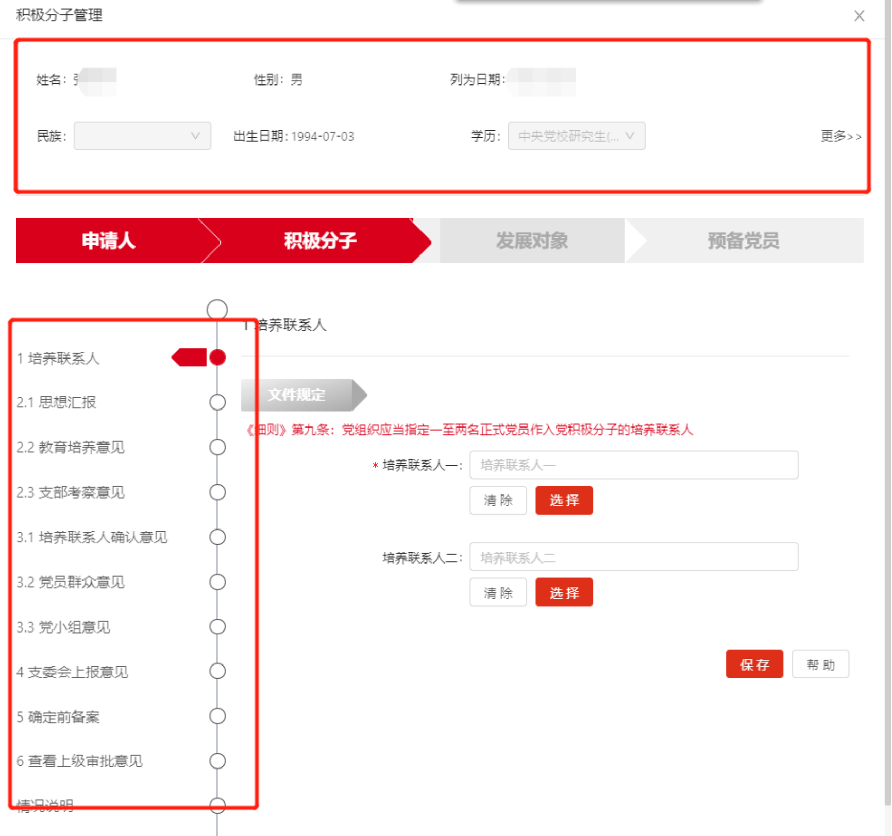892x836 pixels.
Task: Select the 积极分子 stage tab
Action: 319,241
